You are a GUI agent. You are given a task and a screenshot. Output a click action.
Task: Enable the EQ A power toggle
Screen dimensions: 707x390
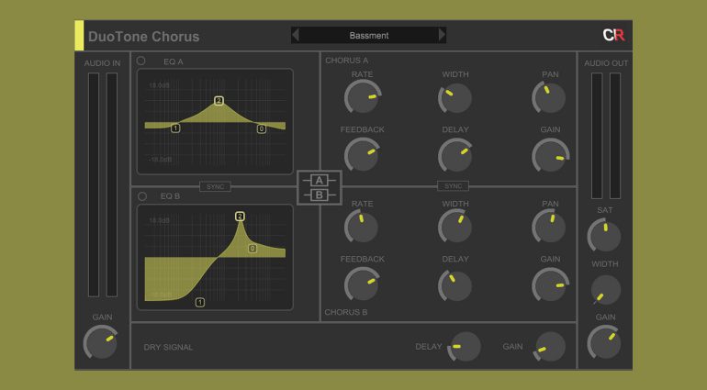141,61
